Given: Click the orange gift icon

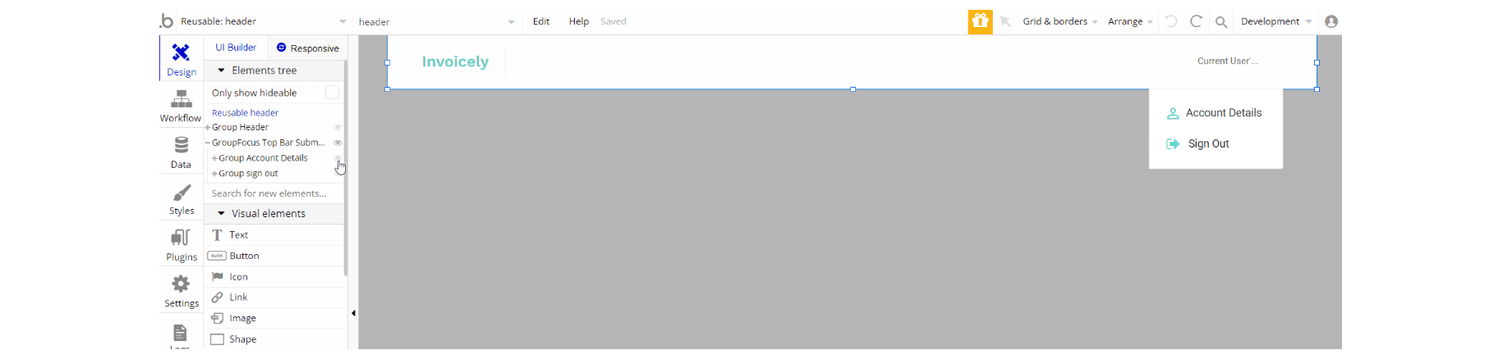Looking at the screenshot, I should pos(980,21).
